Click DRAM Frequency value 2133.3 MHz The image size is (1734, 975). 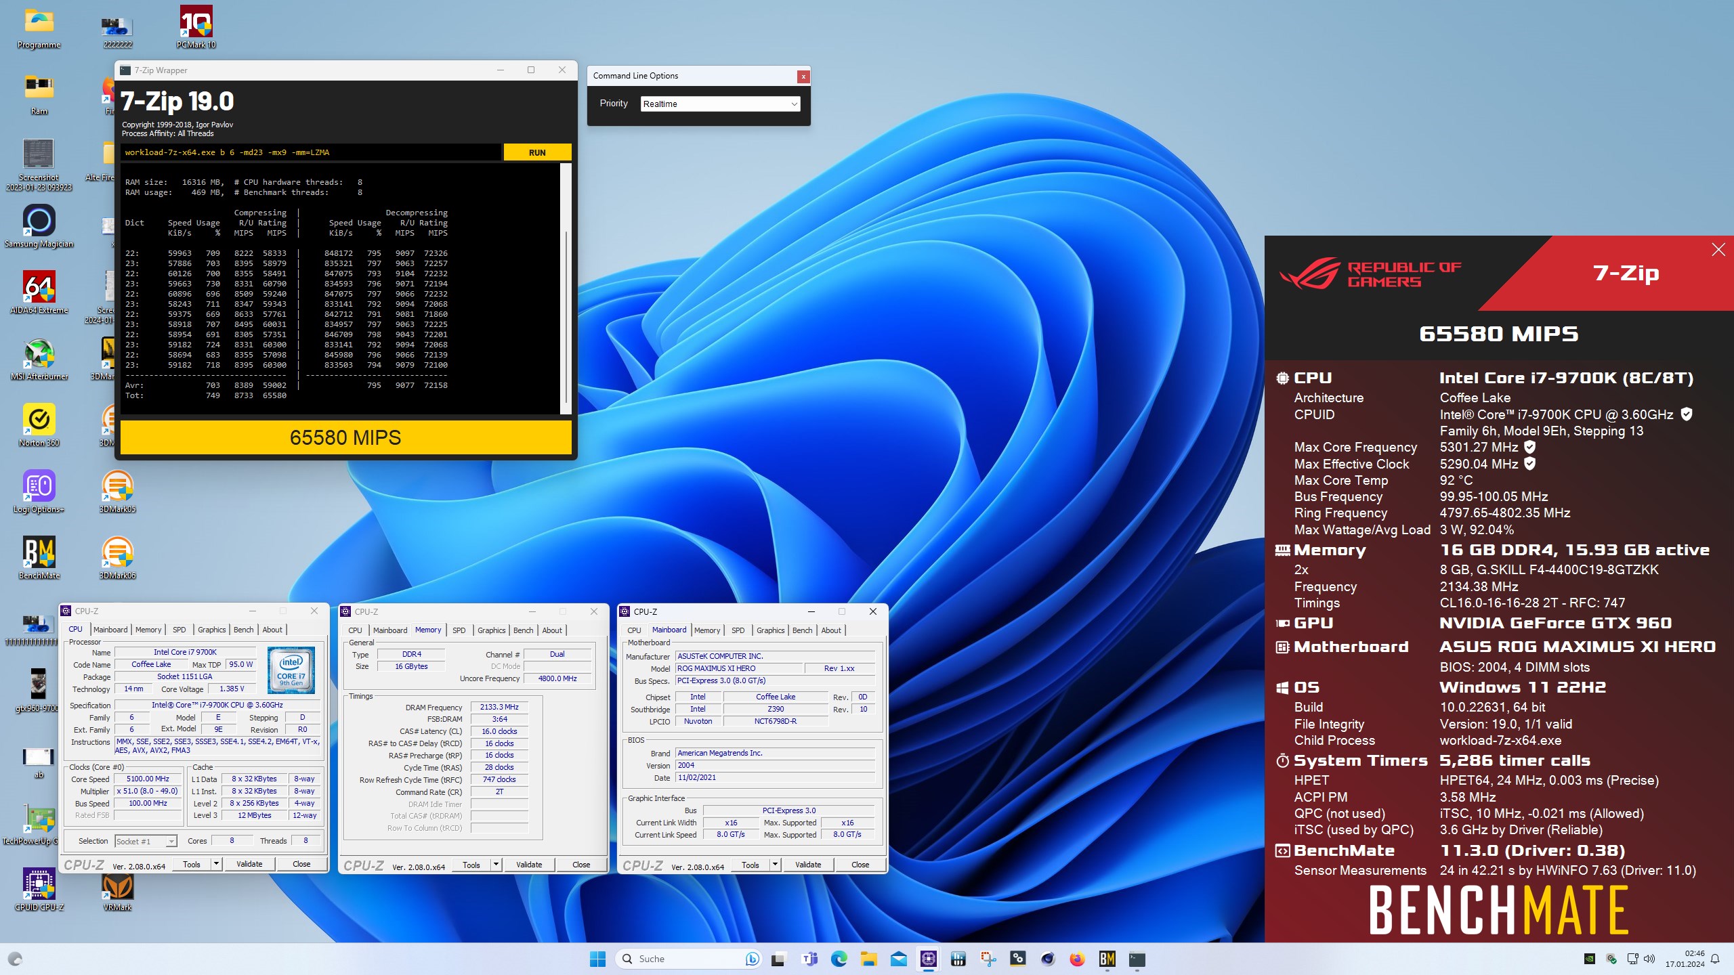click(499, 707)
